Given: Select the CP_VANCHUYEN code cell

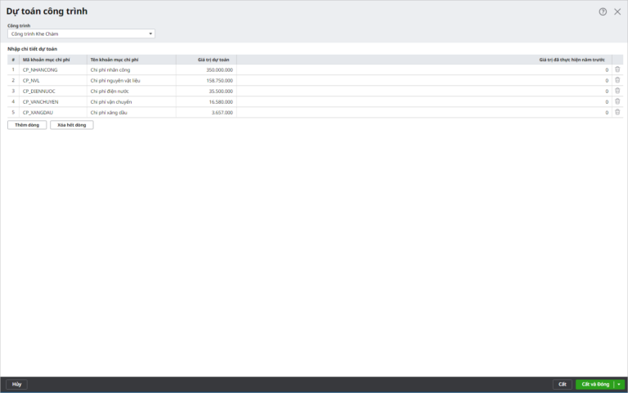Looking at the screenshot, I should [x=53, y=102].
